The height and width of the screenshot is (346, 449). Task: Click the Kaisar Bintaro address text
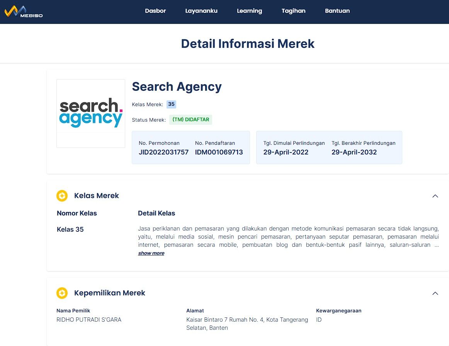pyautogui.click(x=247, y=324)
